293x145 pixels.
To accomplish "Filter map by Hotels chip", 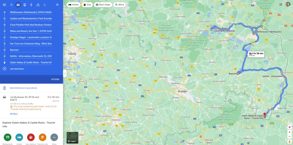I will tap(74, 5).
